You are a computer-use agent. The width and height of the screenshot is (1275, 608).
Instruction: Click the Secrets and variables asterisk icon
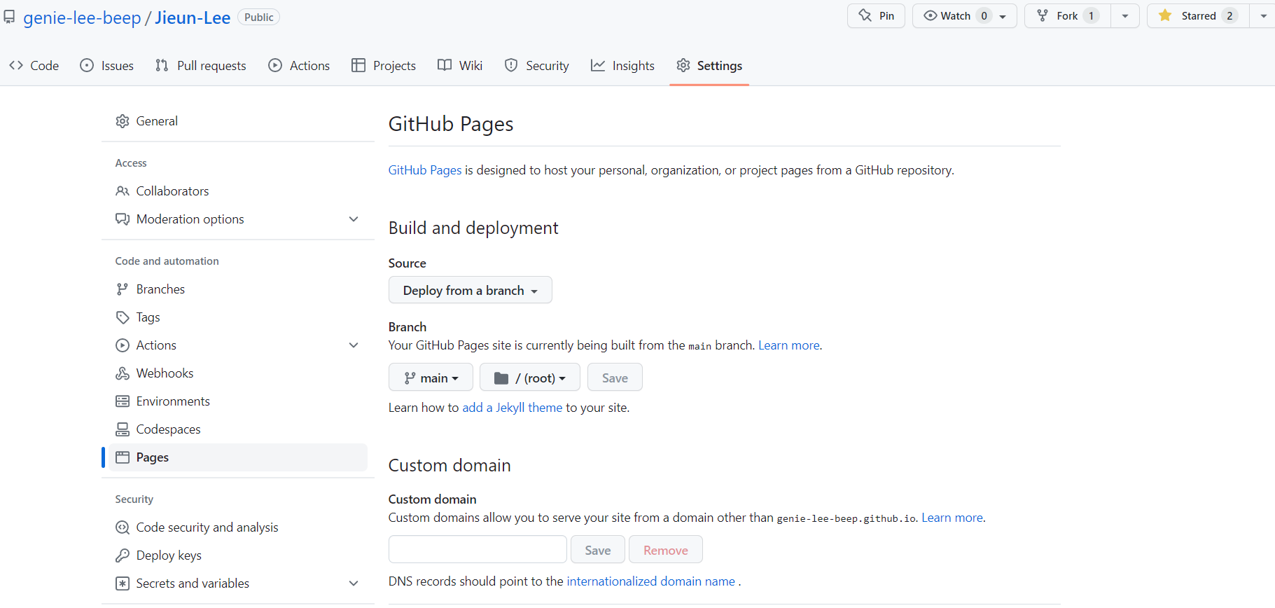(x=123, y=583)
